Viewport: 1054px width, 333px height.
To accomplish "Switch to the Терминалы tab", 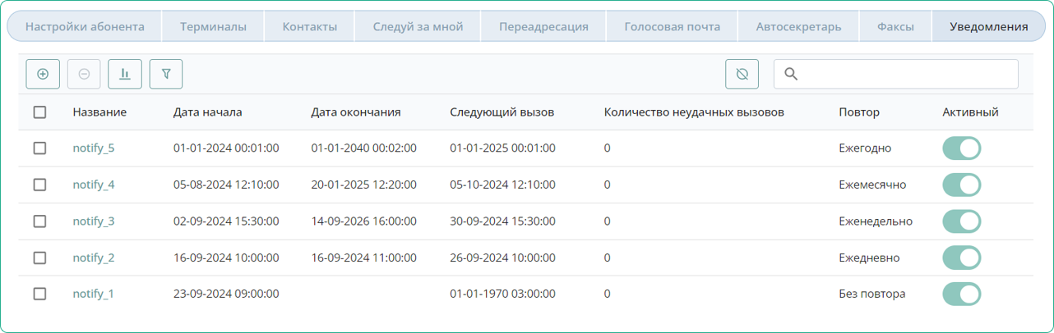I will (213, 27).
